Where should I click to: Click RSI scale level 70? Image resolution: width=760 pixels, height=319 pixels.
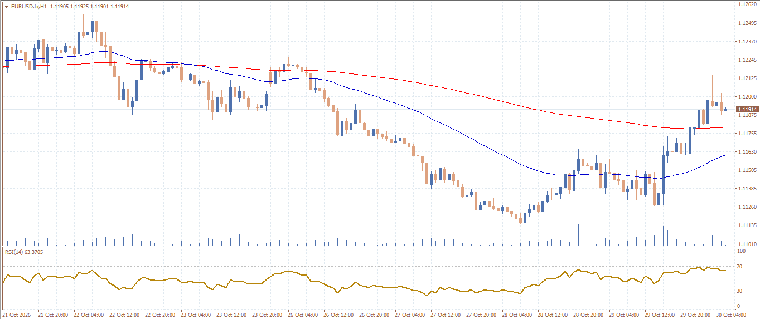tap(740, 267)
